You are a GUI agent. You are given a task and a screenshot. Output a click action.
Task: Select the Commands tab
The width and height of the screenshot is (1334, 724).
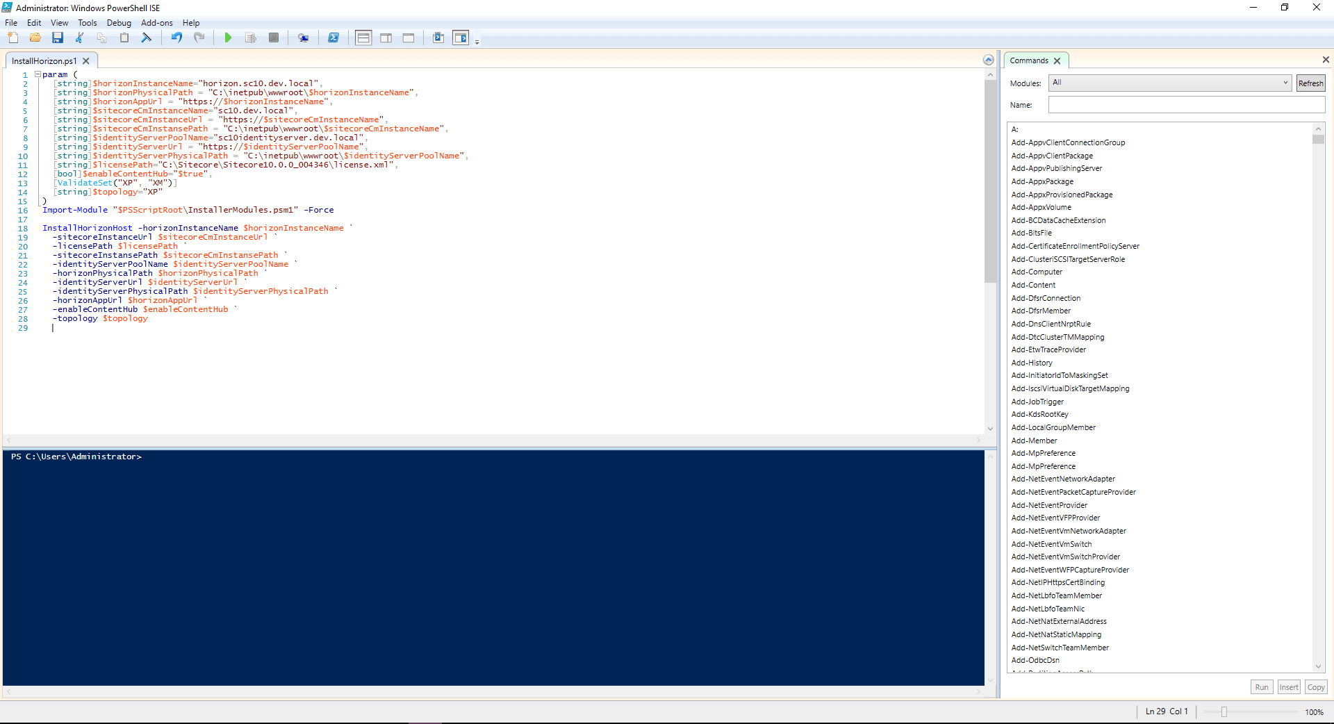coord(1029,60)
